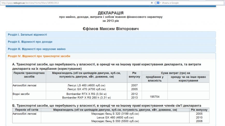The image size is (225, 126).
Task: Click Мерседес бенц S 550 (5500 куб.см)
Action: tap(115, 121)
